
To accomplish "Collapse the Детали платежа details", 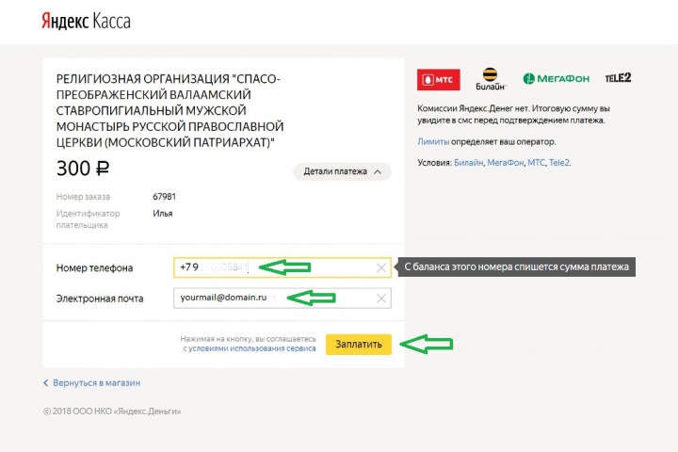I will tap(342, 171).
